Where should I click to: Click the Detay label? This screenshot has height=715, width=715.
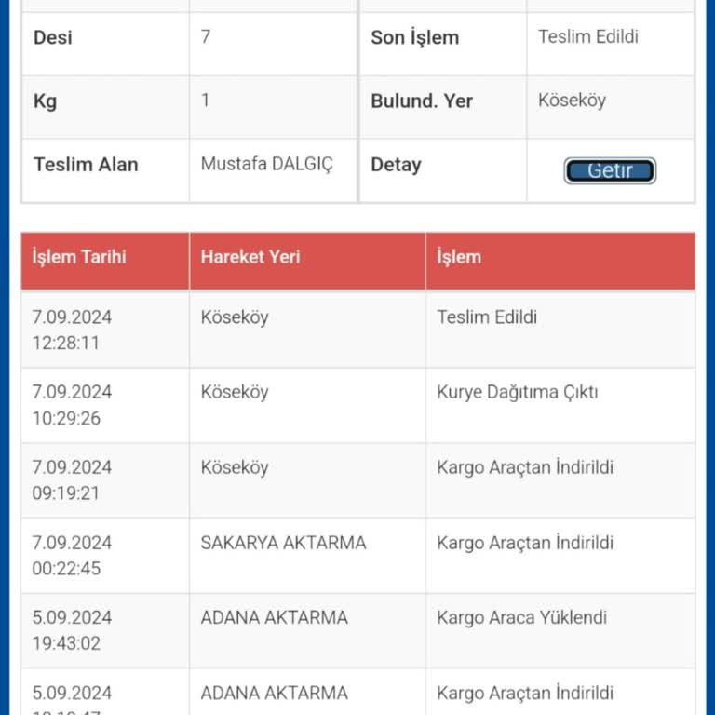(396, 165)
